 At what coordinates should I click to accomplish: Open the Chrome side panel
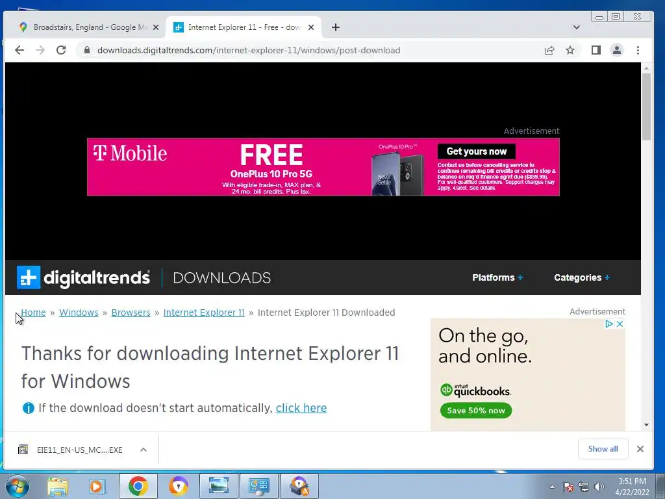[x=596, y=50]
